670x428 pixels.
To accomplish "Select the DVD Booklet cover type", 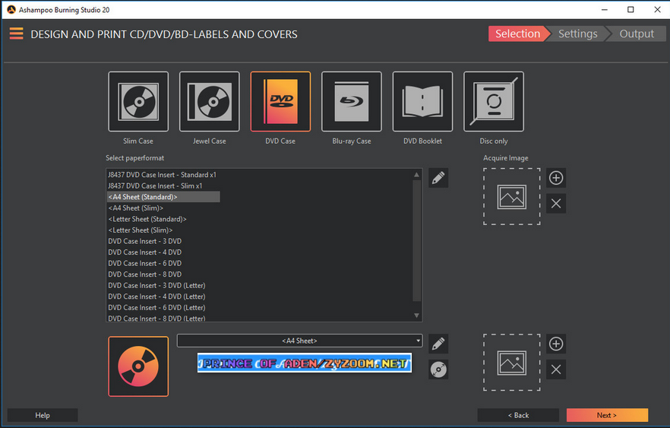I will click(x=422, y=102).
